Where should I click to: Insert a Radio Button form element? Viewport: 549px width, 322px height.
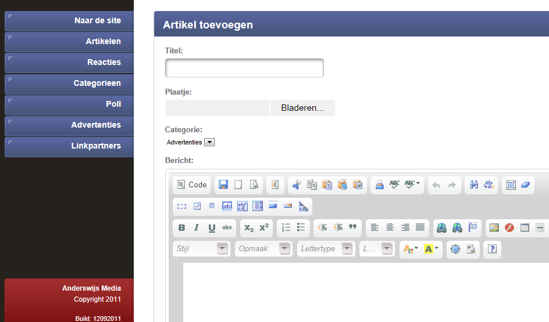[x=212, y=207]
